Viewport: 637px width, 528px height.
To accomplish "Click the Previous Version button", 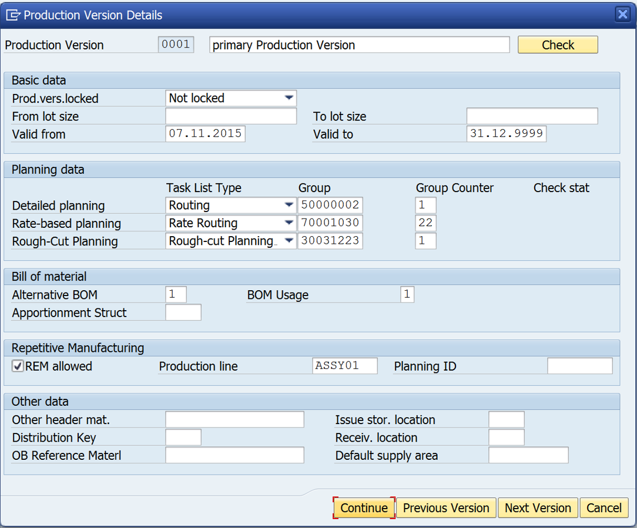I will coord(446,507).
